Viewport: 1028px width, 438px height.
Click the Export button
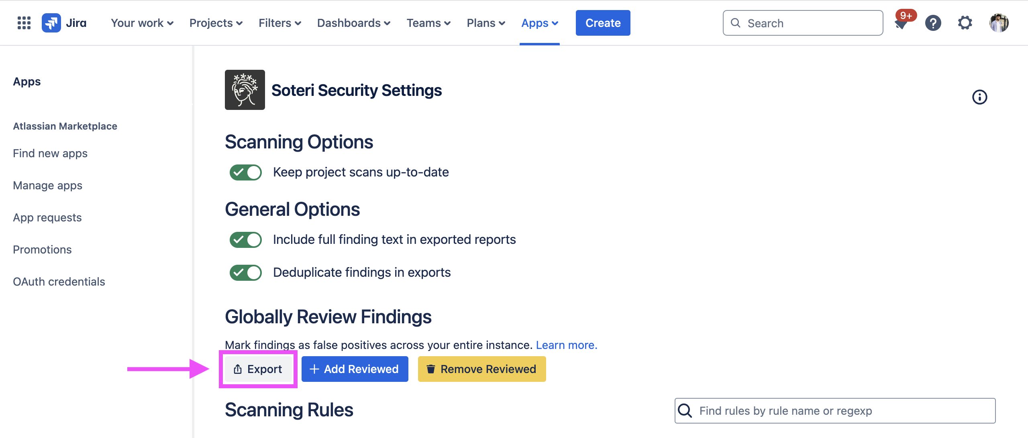(258, 369)
